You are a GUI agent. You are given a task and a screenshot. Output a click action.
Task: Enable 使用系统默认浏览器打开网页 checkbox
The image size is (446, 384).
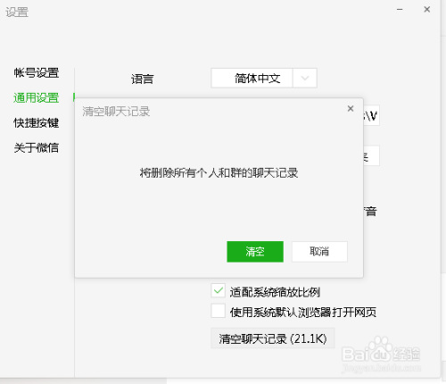point(218,311)
